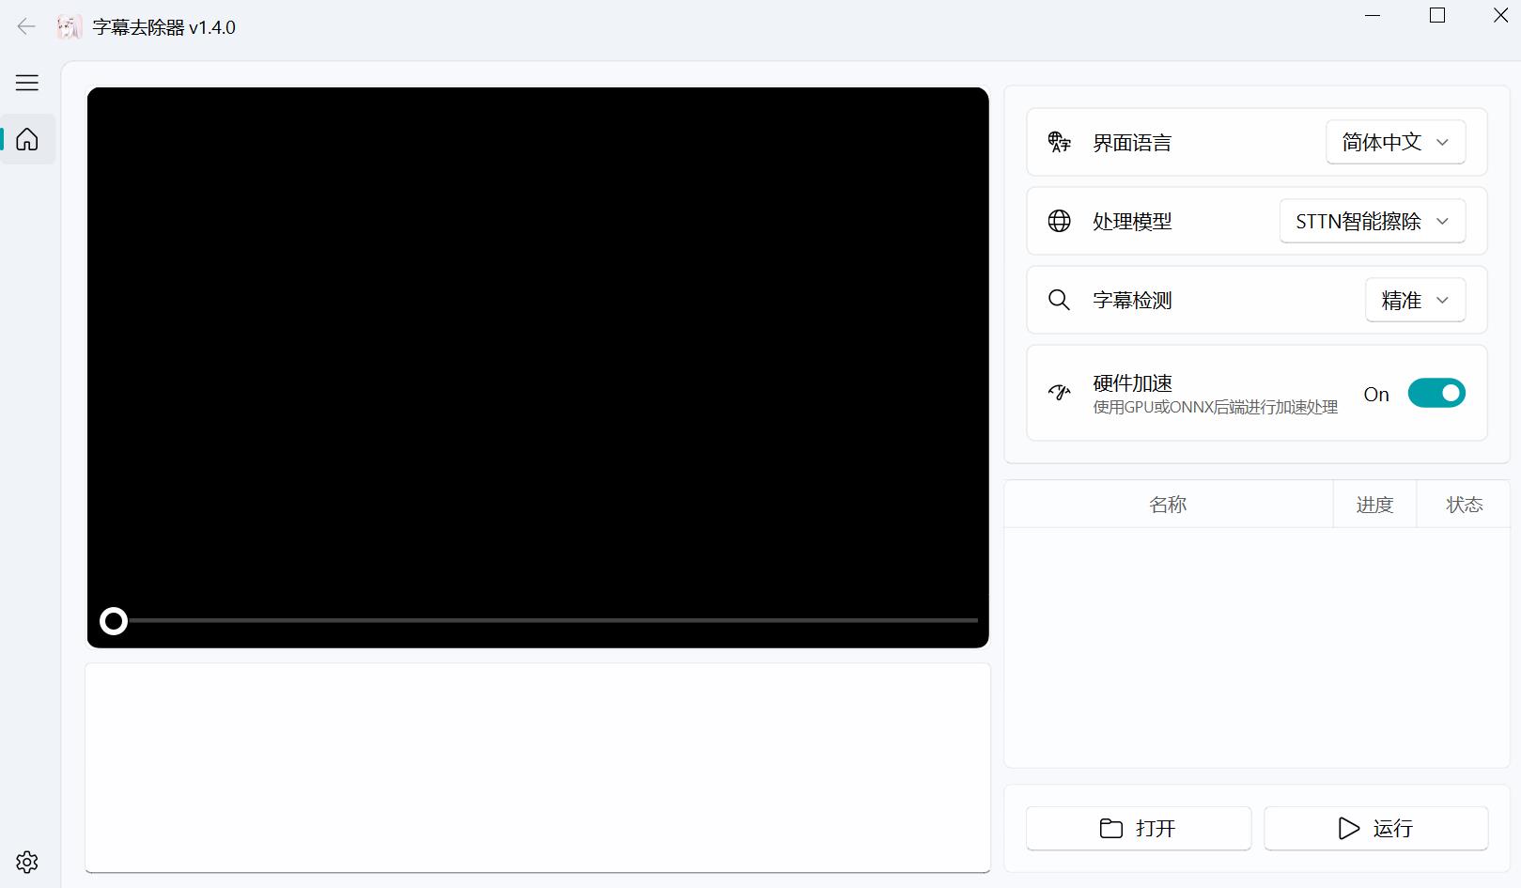Click the 进度 column header
1521x888 pixels.
[1374, 505]
